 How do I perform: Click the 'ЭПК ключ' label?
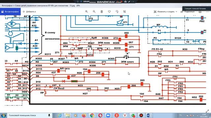127,62
